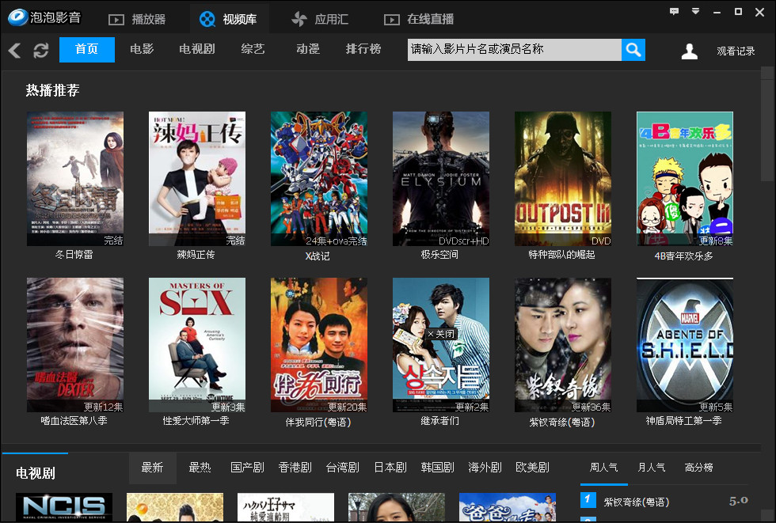Open the 电视剧 category in navigation bar
Image resolution: width=776 pixels, height=523 pixels.
(x=197, y=49)
